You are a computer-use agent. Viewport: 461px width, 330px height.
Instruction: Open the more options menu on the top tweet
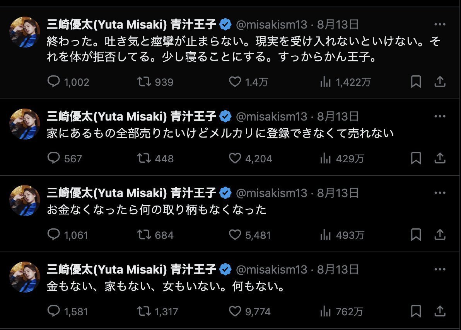click(x=440, y=24)
